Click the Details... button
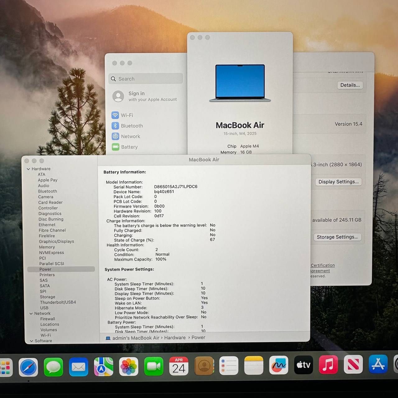The image size is (398, 398). point(350,85)
